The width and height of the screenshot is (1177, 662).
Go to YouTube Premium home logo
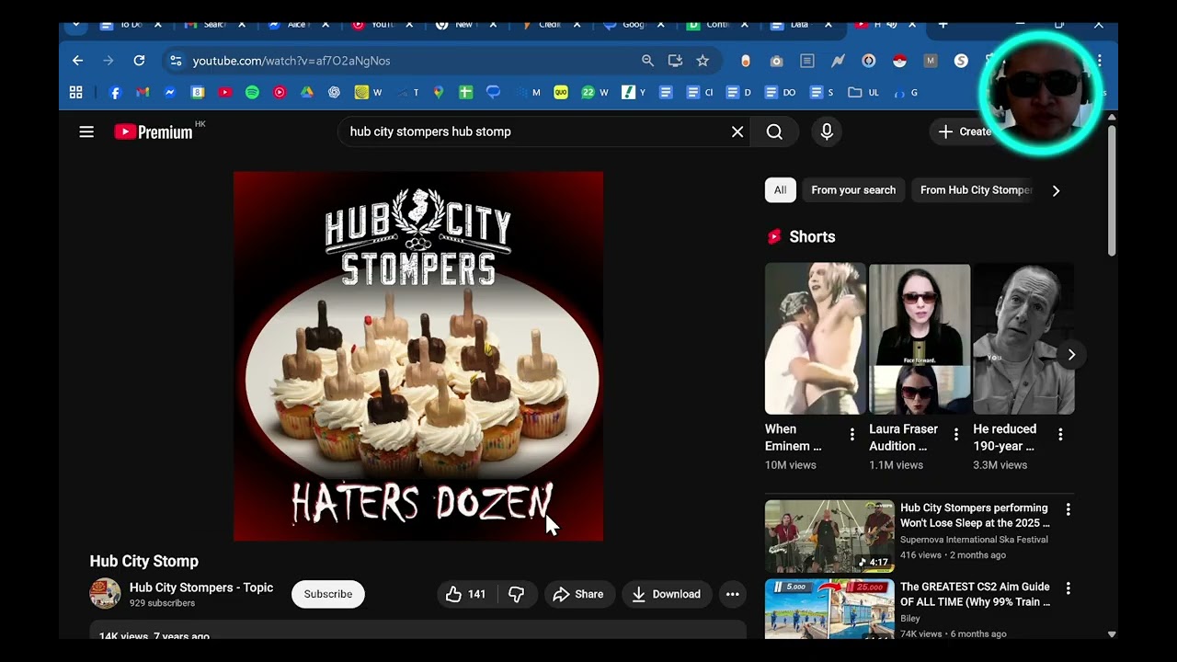pos(154,131)
